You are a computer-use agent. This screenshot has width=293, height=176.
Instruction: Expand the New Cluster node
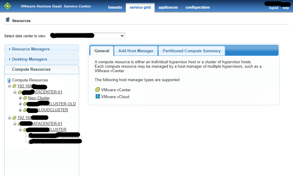pos(20,98)
